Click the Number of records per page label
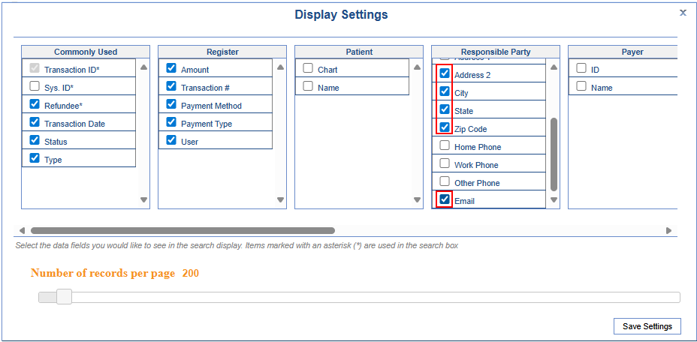Screen dimensions: 697x342 pos(103,273)
